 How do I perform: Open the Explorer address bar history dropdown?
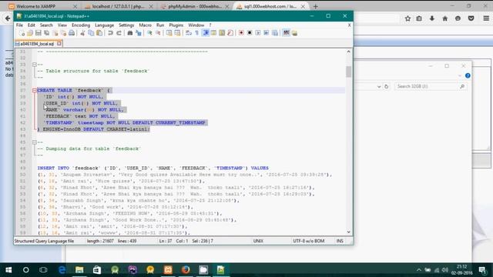pyautogui.click(x=378, y=86)
